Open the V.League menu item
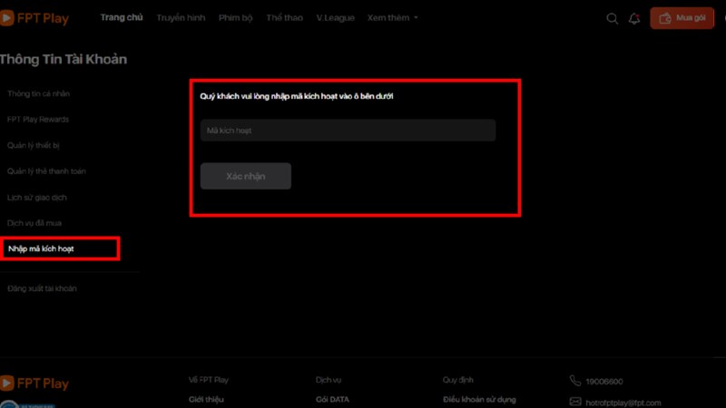The width and height of the screenshot is (726, 408). (335, 18)
